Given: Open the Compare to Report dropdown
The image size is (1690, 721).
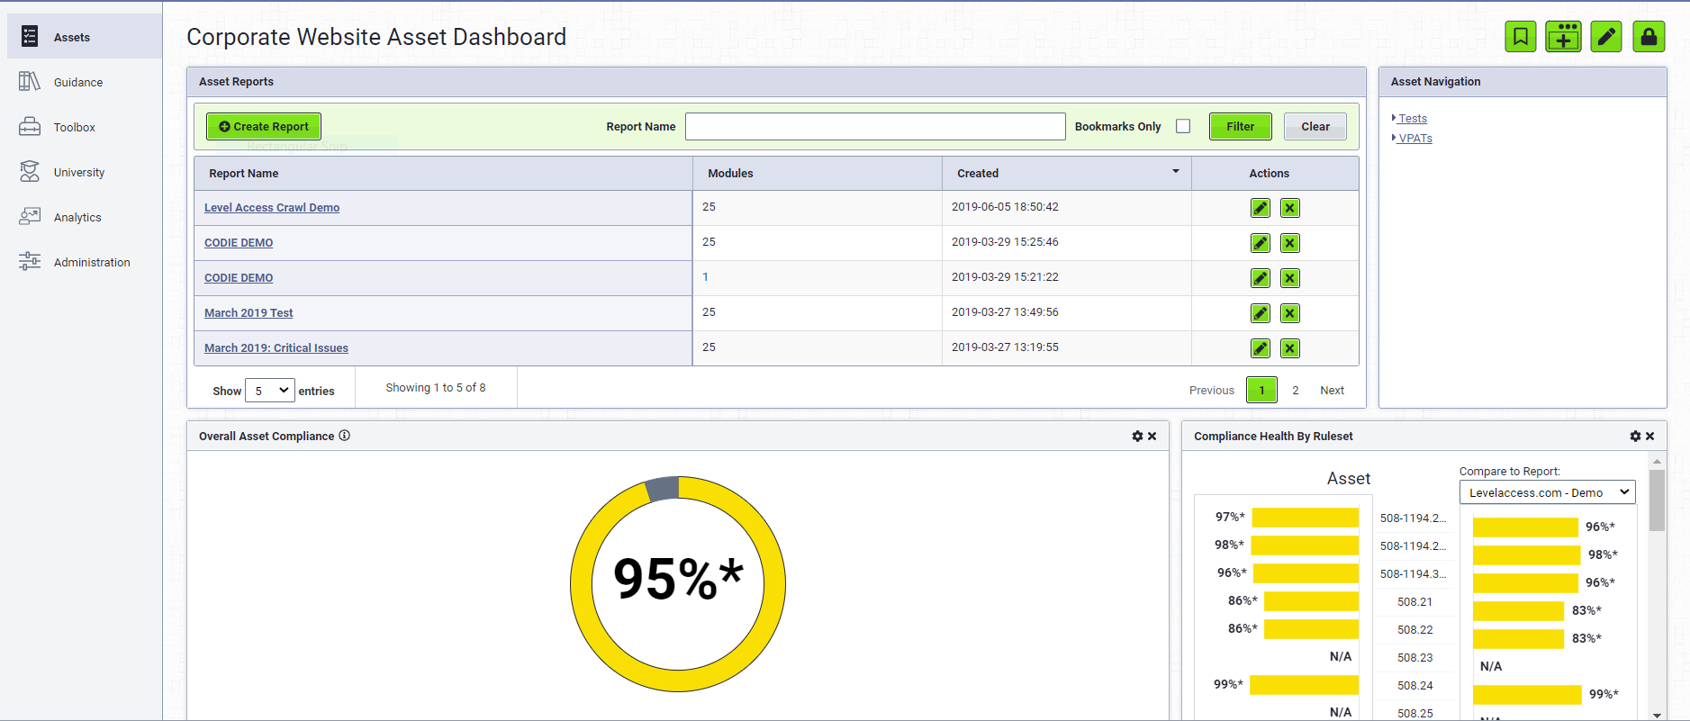Looking at the screenshot, I should 1547,492.
